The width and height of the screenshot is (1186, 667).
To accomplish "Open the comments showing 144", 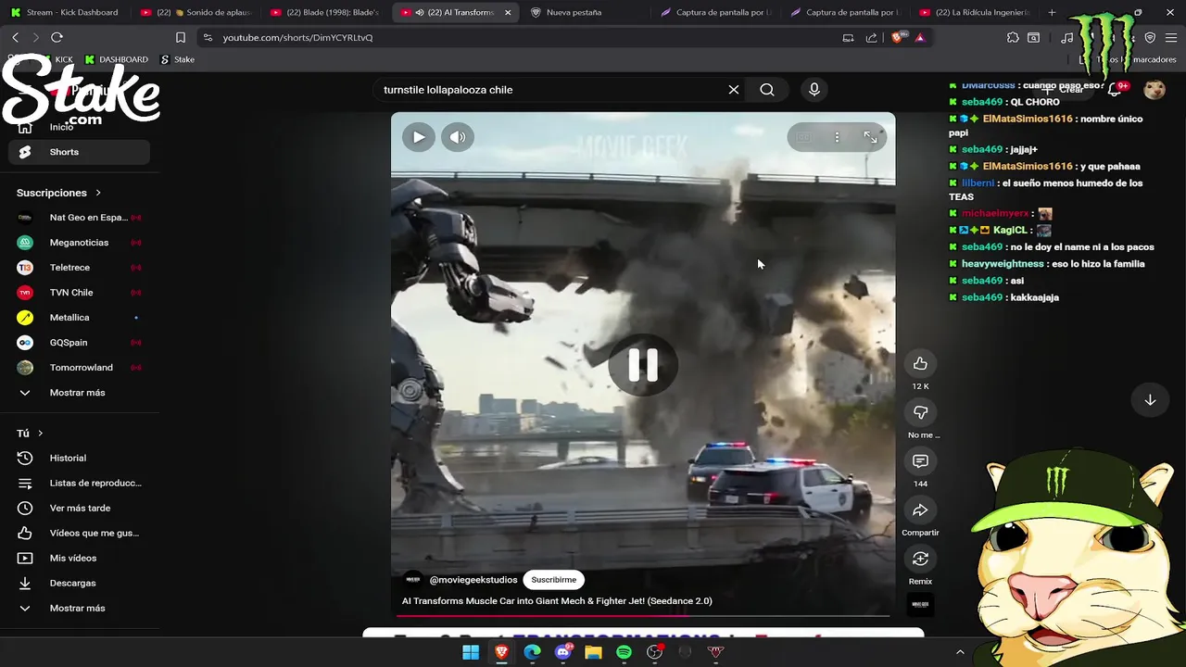I will click(x=920, y=461).
